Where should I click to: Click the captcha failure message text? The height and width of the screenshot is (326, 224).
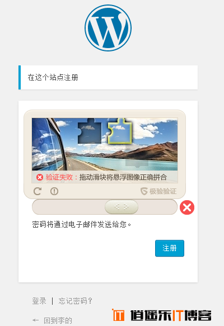coord(106,177)
